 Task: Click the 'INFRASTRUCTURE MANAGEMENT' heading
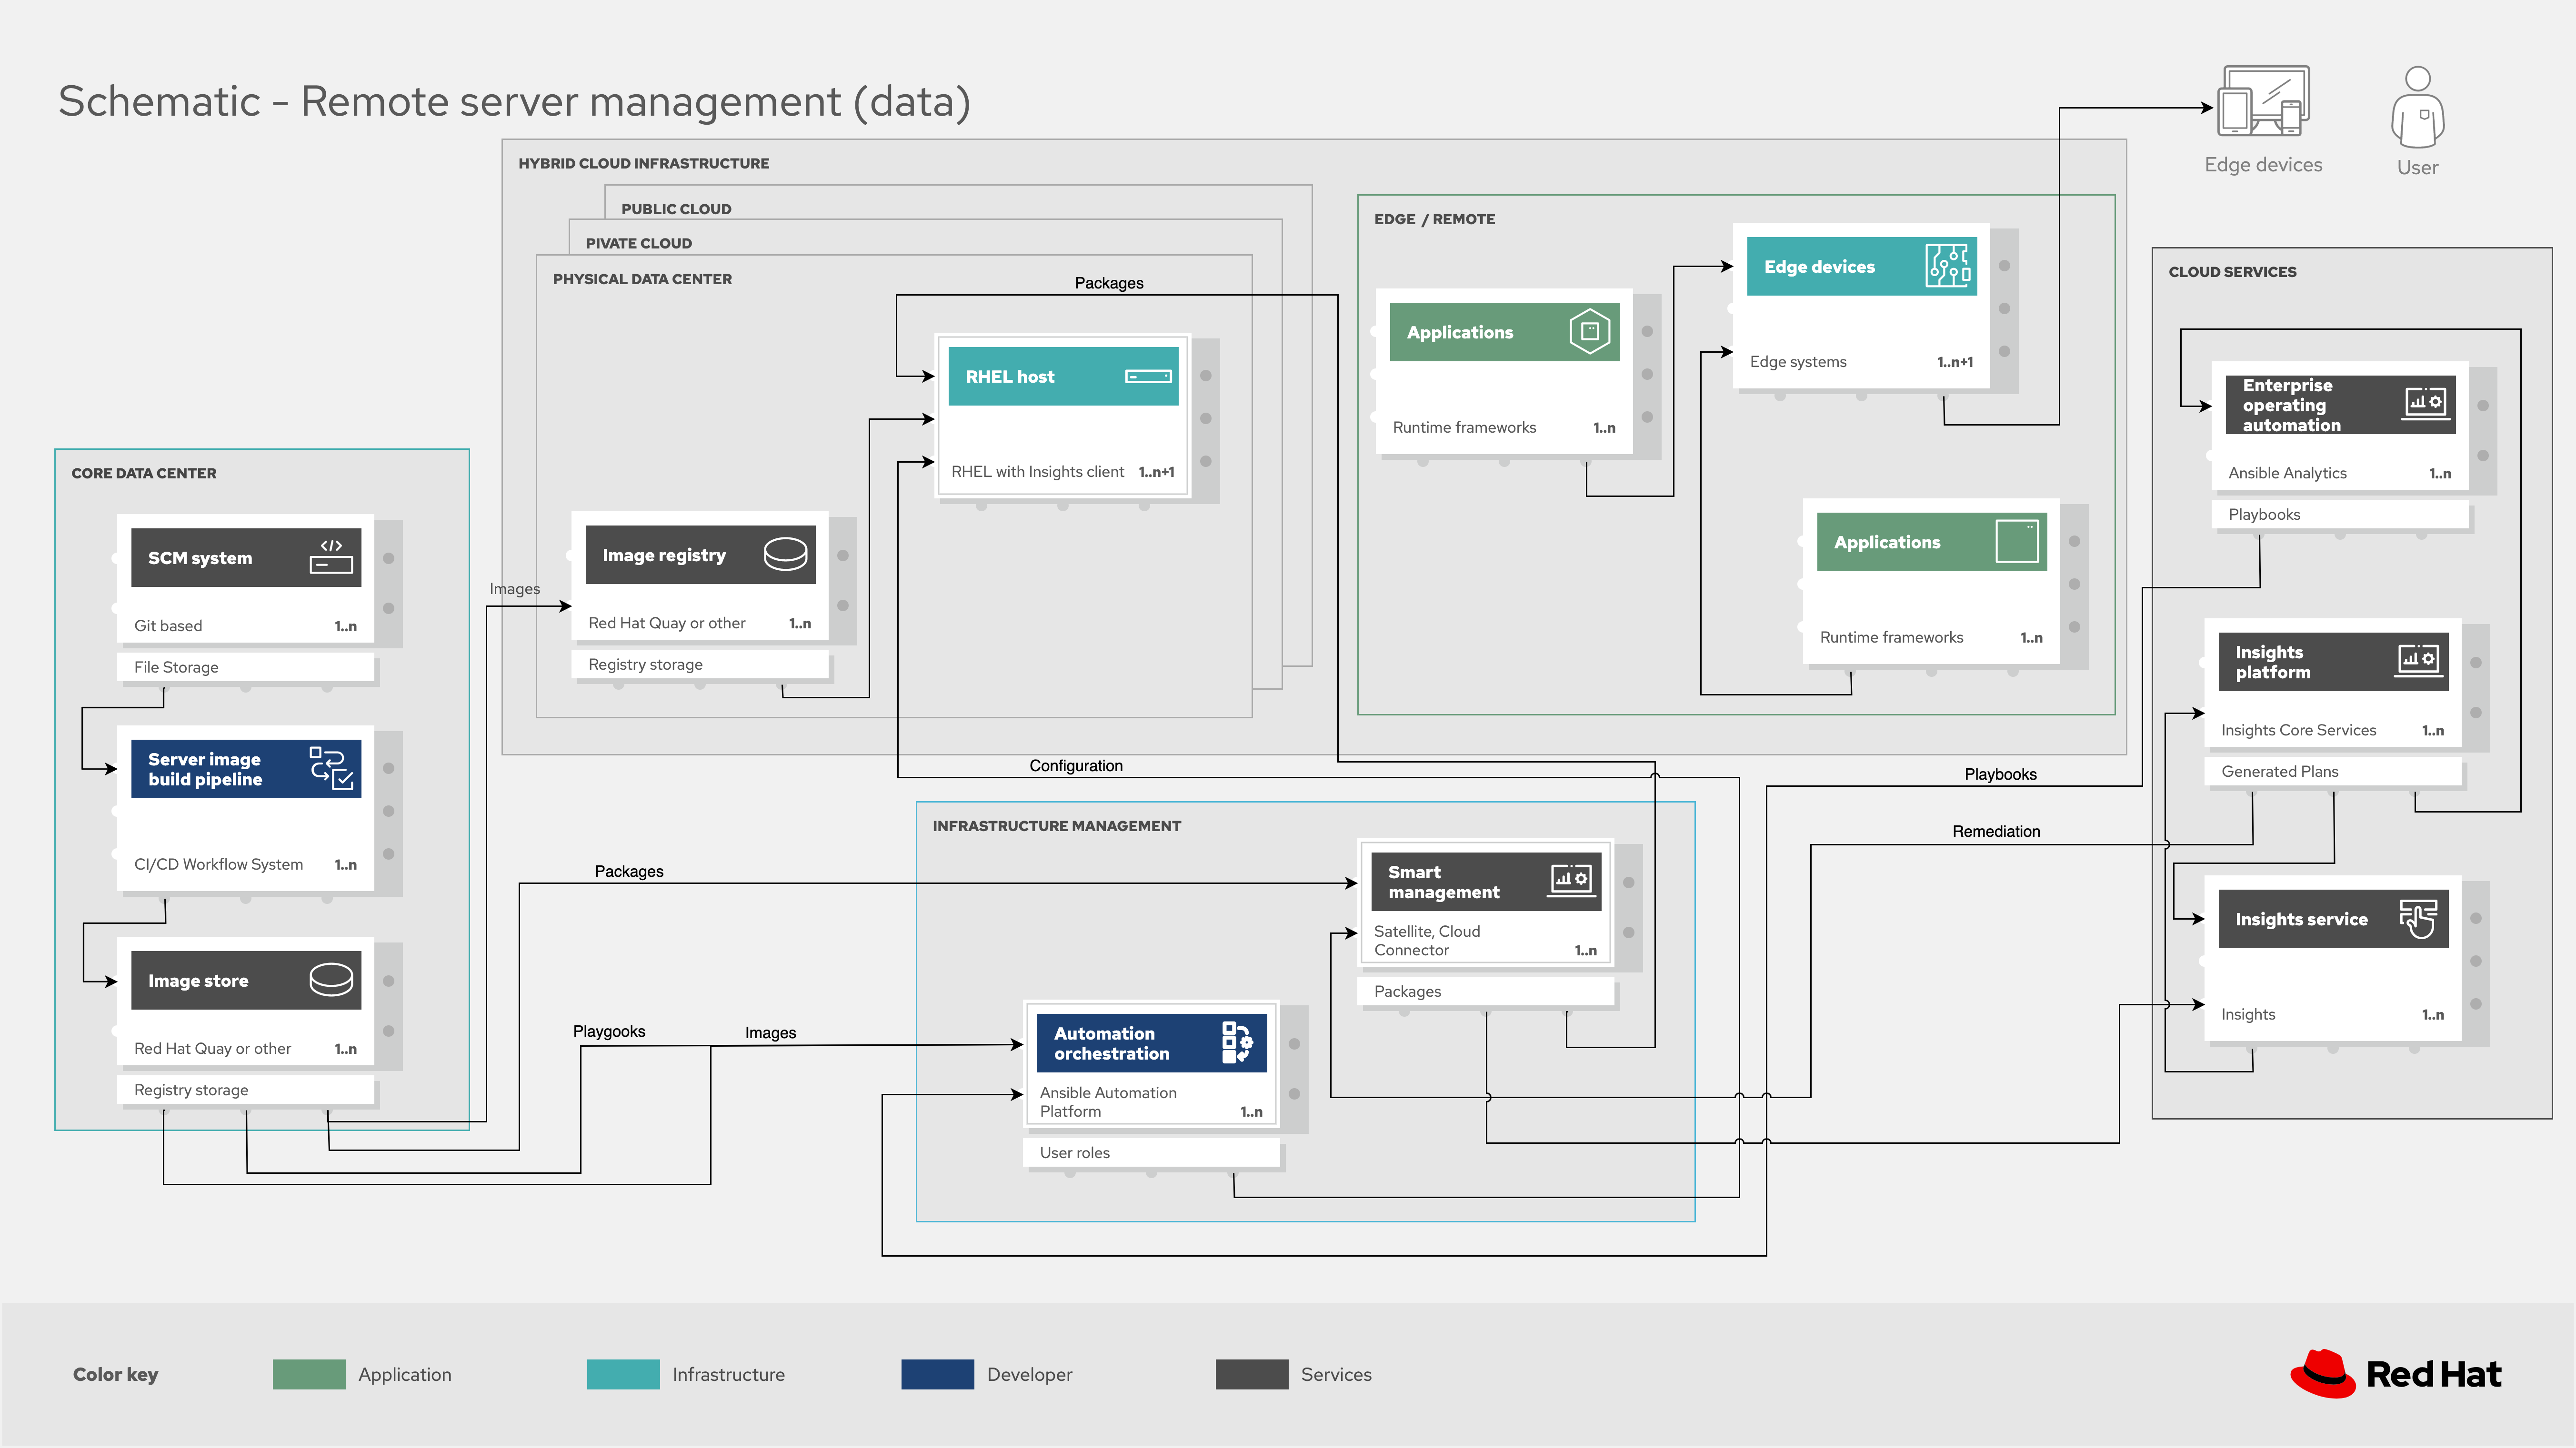point(1056,826)
